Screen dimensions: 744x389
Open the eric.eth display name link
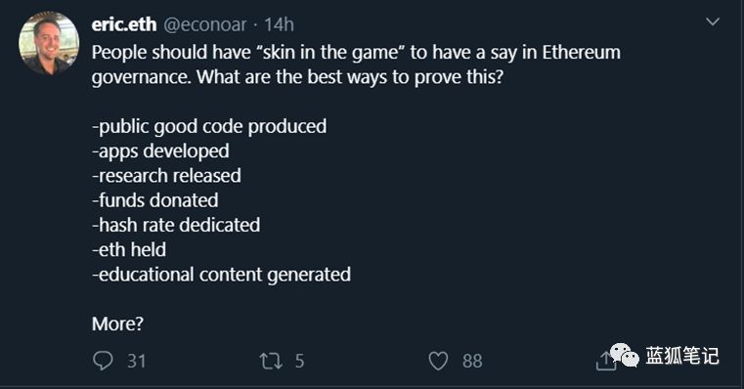[124, 24]
